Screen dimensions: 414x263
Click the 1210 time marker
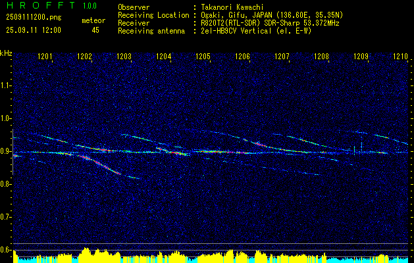(401, 57)
